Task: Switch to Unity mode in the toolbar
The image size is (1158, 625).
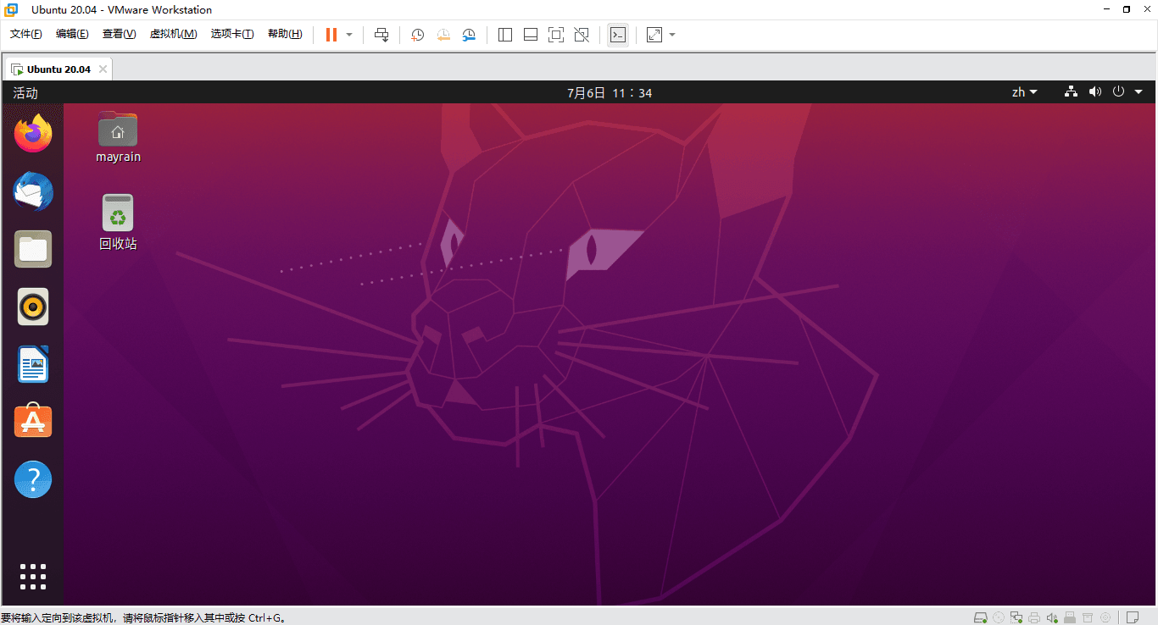Action: [582, 35]
